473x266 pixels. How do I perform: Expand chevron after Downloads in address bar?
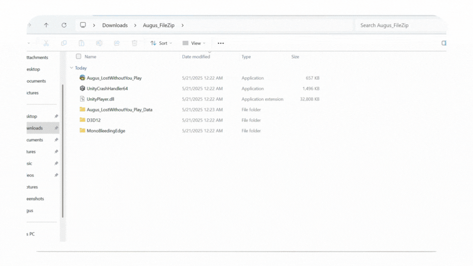(135, 25)
